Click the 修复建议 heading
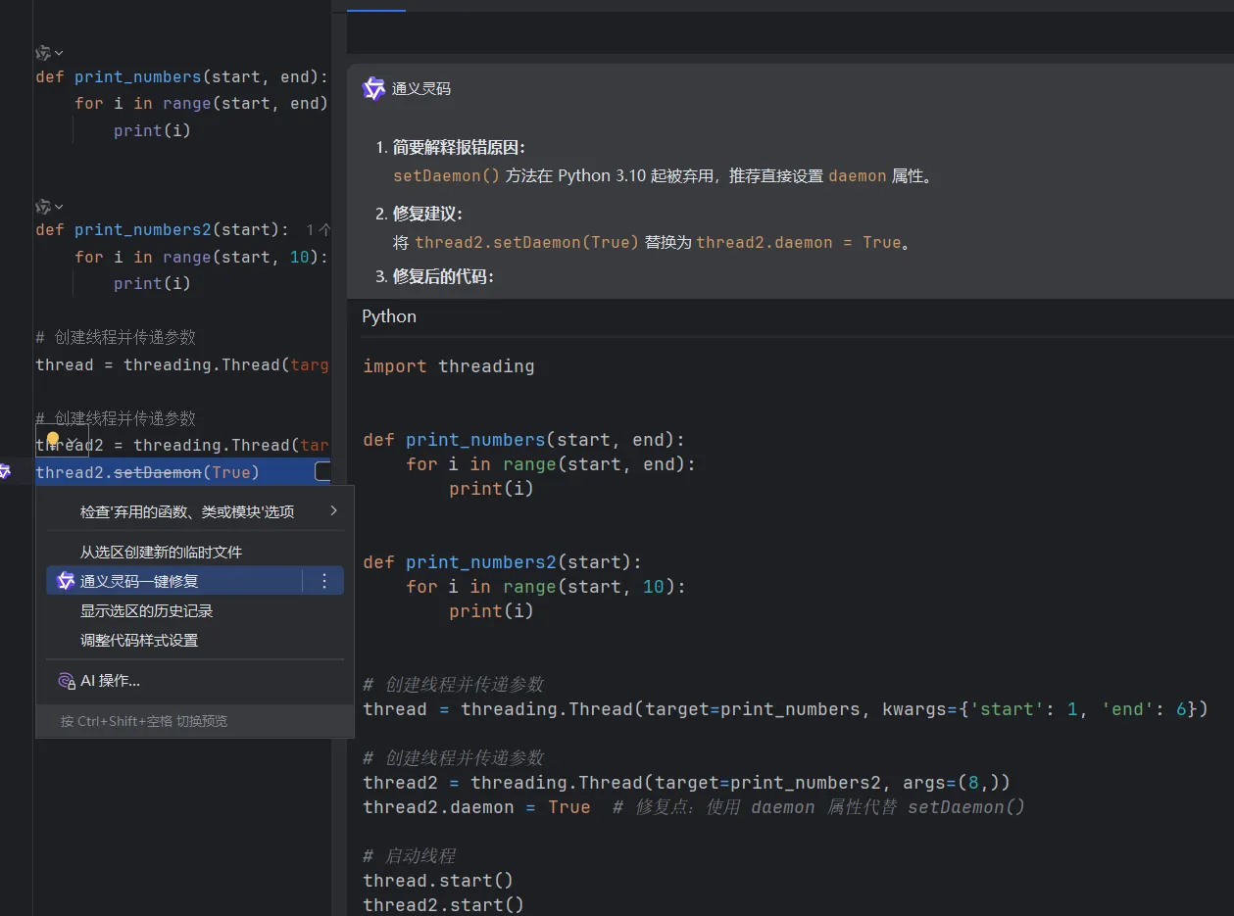1234x916 pixels. 427,214
